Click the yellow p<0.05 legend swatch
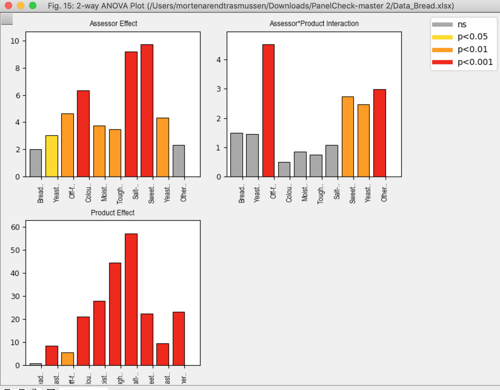This screenshot has height=390, width=500. (x=442, y=37)
